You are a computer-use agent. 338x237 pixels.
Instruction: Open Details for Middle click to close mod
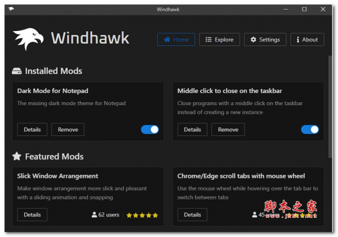pyautogui.click(x=192, y=129)
